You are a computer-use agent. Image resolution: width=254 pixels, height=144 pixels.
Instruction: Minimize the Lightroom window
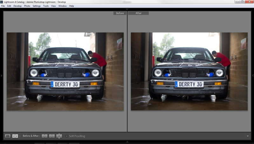pos(237,2)
